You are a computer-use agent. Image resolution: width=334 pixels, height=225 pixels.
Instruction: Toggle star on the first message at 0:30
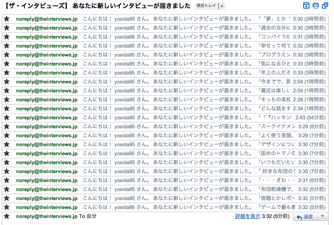coord(7,19)
